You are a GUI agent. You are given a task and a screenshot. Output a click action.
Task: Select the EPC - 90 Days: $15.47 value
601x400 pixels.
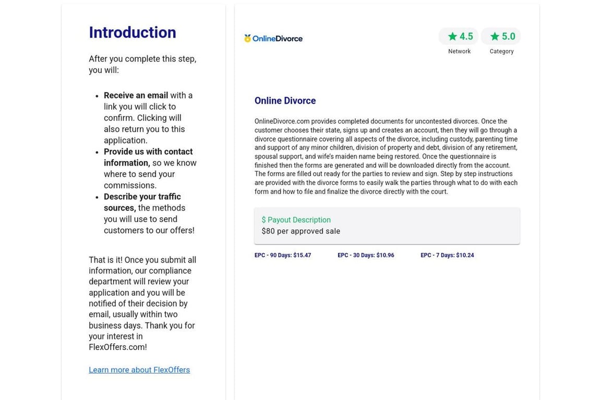click(x=283, y=255)
